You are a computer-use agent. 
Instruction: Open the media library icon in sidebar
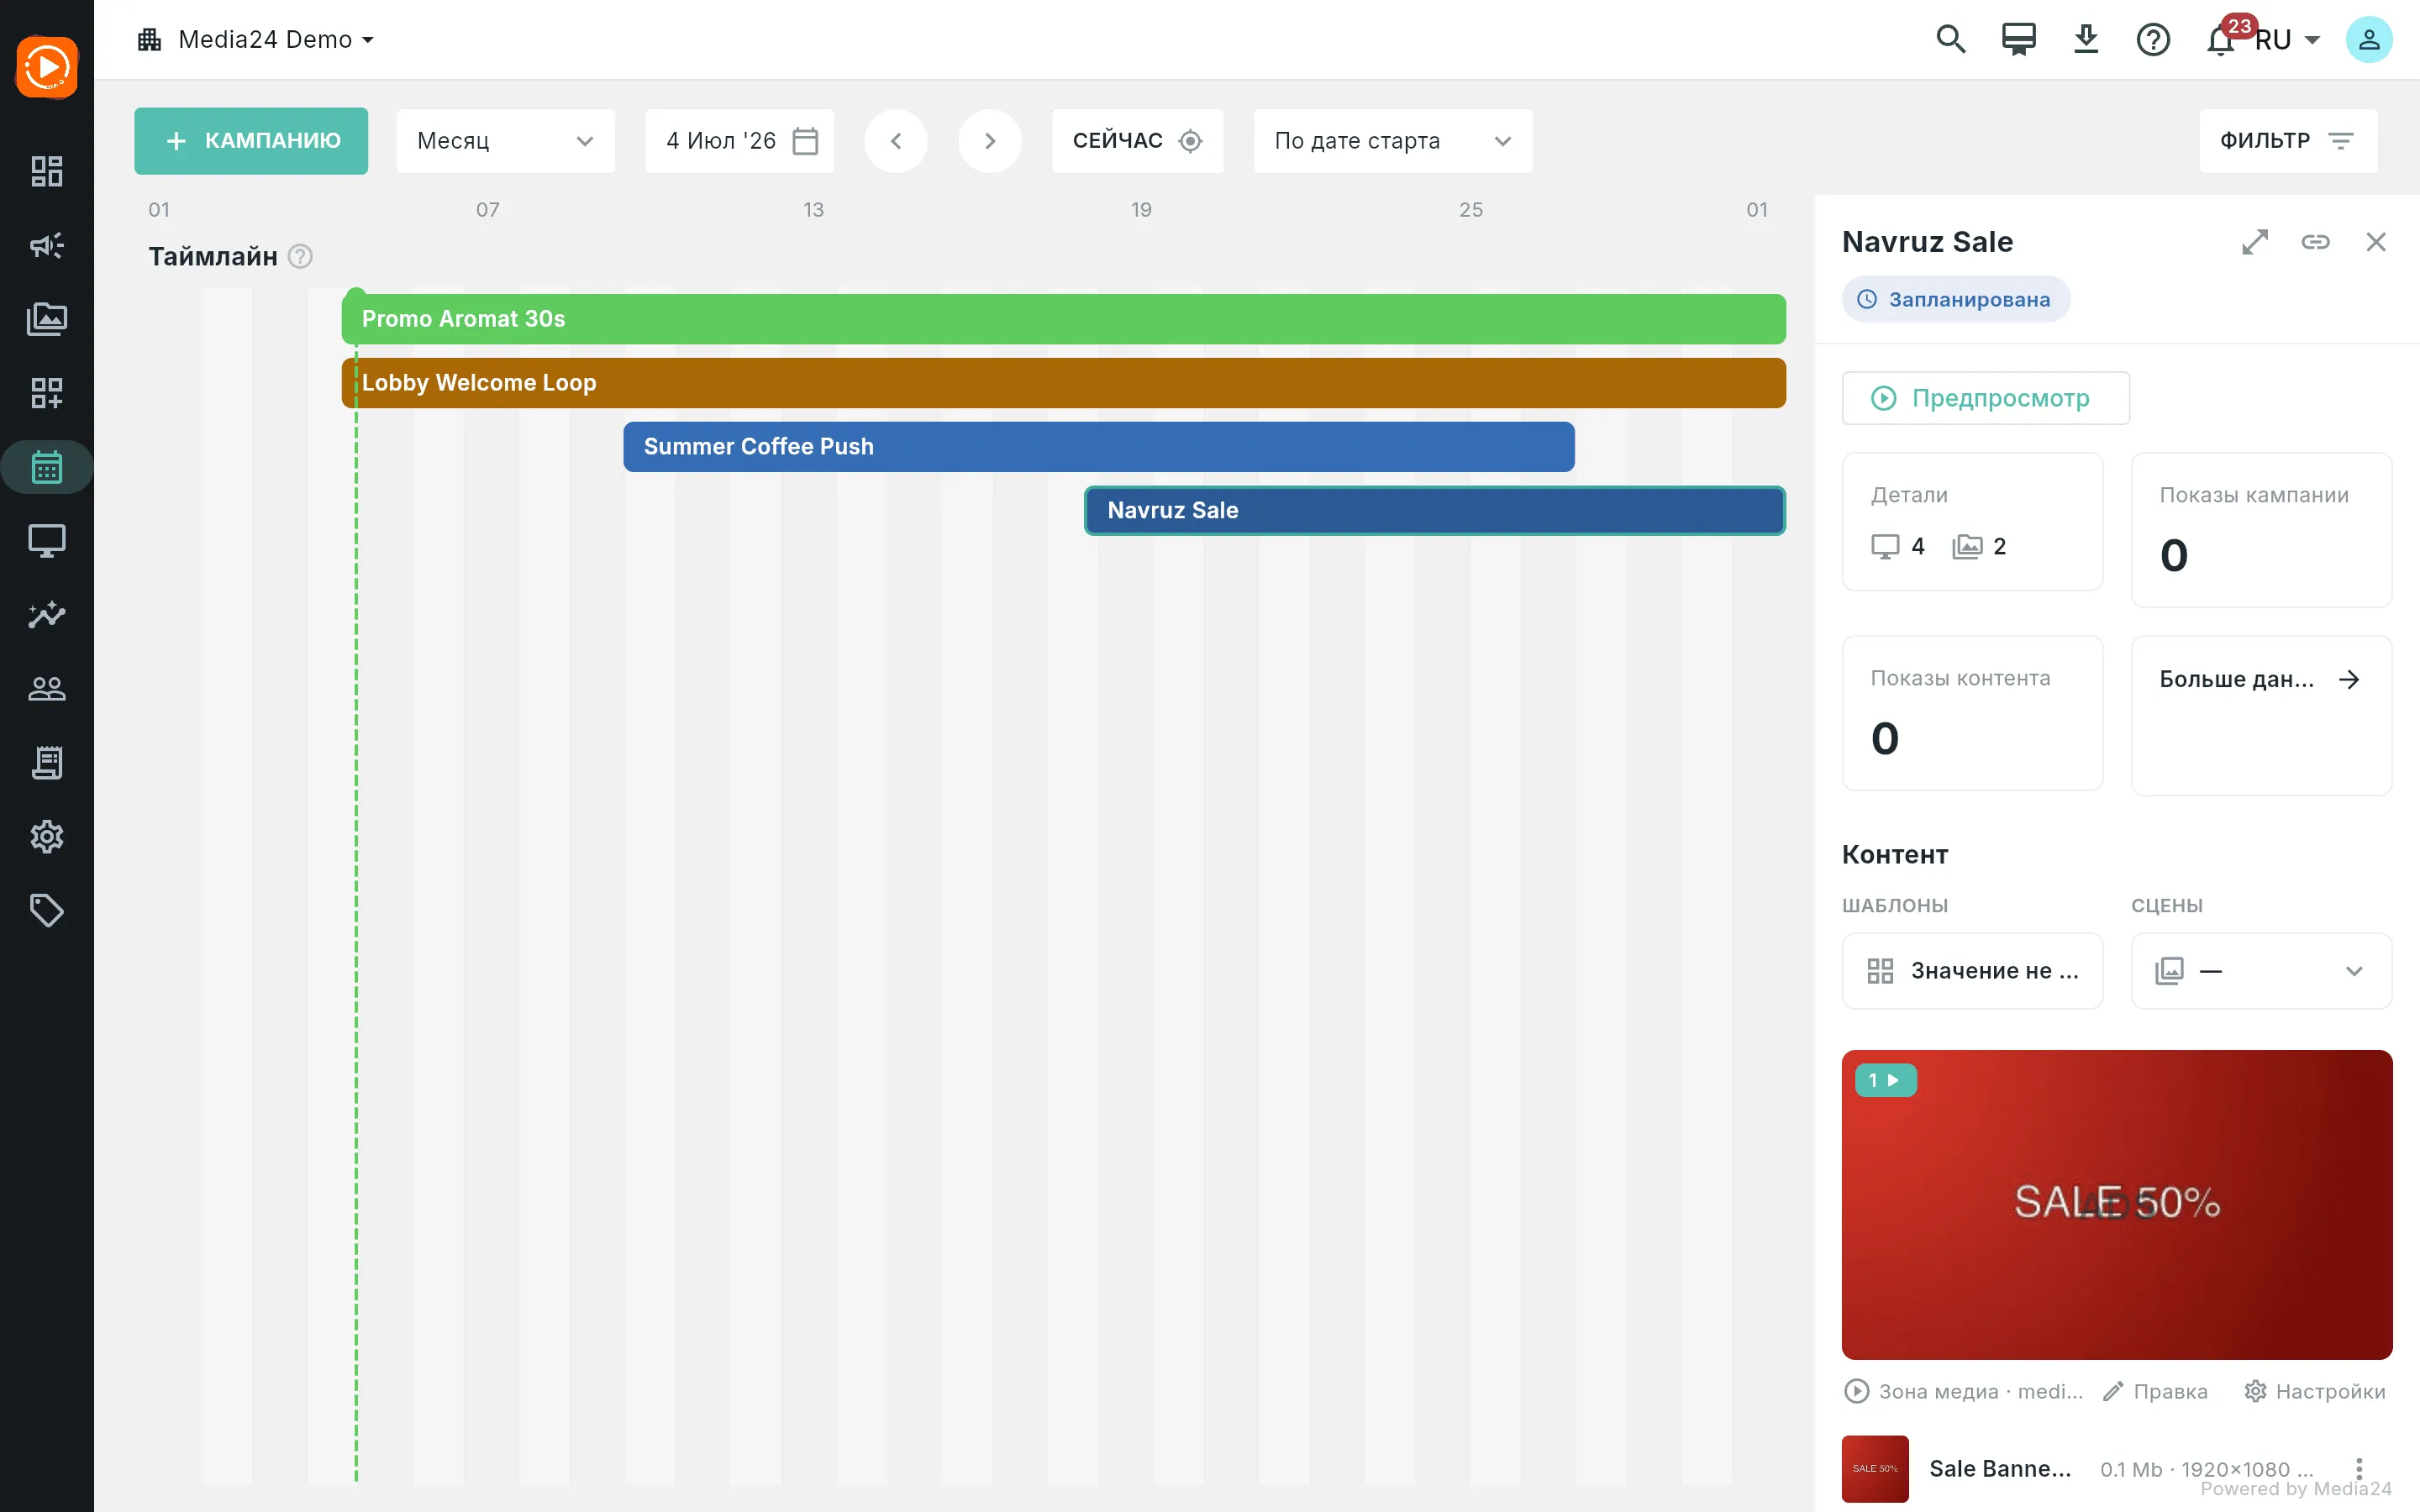pyautogui.click(x=47, y=319)
